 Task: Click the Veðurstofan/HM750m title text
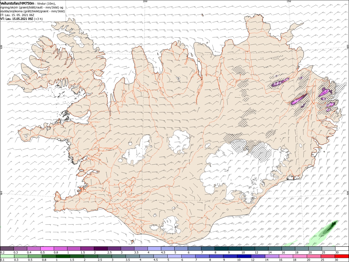coord(17,3)
